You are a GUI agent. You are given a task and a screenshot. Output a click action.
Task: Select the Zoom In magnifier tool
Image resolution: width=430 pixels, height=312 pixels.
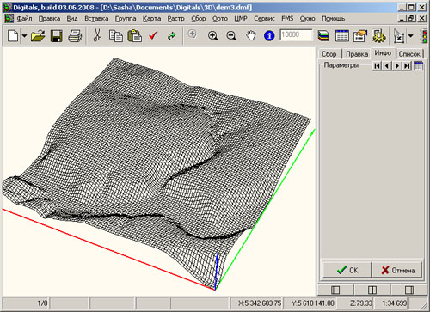click(x=212, y=36)
